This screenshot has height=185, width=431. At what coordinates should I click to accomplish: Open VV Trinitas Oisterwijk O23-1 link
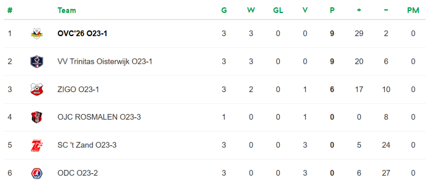[x=104, y=62]
